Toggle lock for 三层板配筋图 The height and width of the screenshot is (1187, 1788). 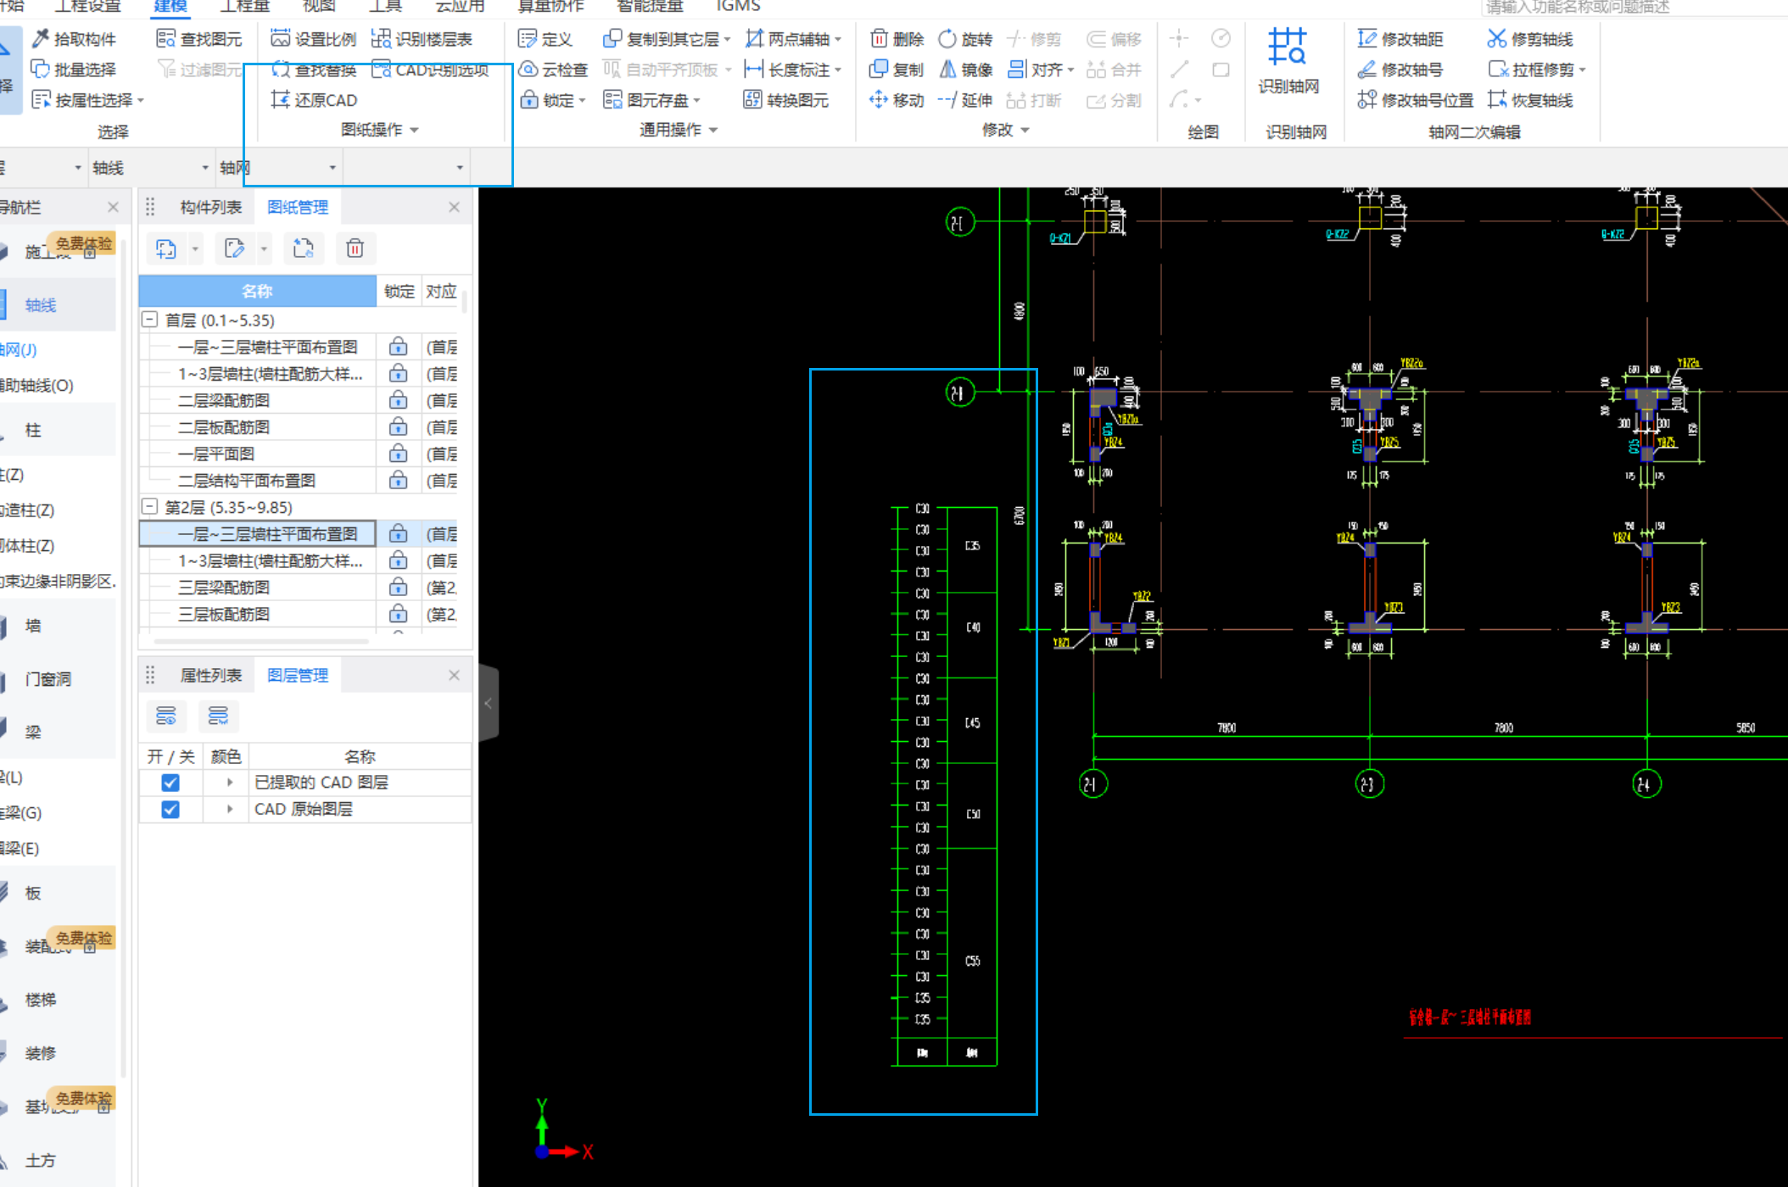click(x=399, y=614)
